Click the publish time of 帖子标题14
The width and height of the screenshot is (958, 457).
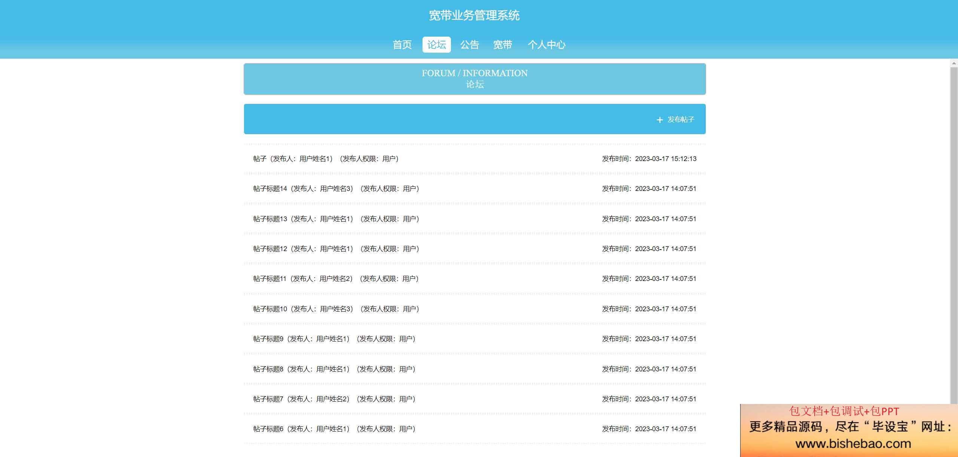pyautogui.click(x=649, y=189)
